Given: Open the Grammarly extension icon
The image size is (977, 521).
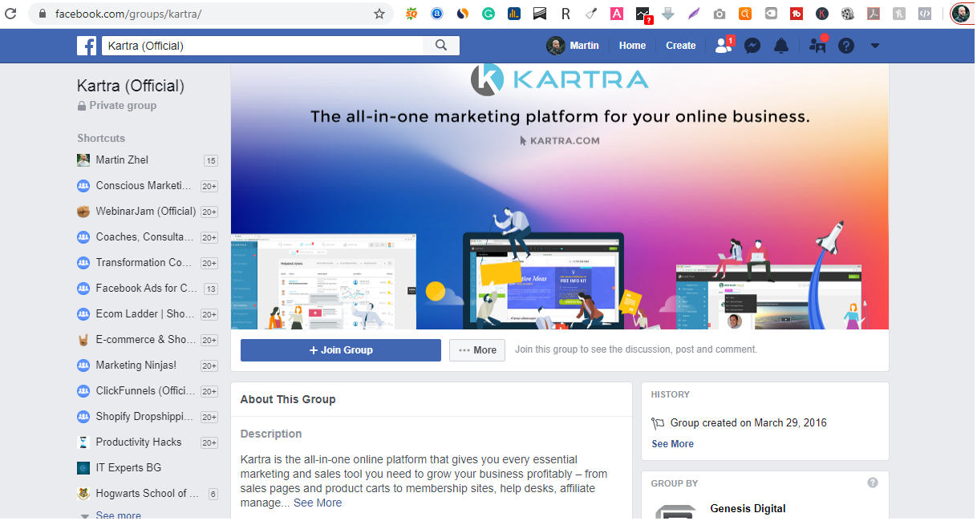Looking at the screenshot, I should (x=488, y=14).
